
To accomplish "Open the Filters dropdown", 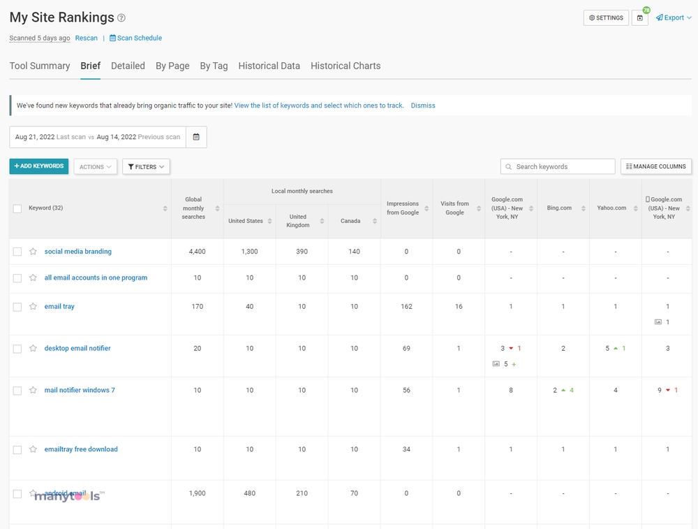I will click(146, 167).
